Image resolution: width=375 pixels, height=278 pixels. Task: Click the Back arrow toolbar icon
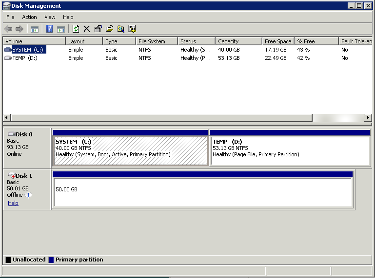8,29
